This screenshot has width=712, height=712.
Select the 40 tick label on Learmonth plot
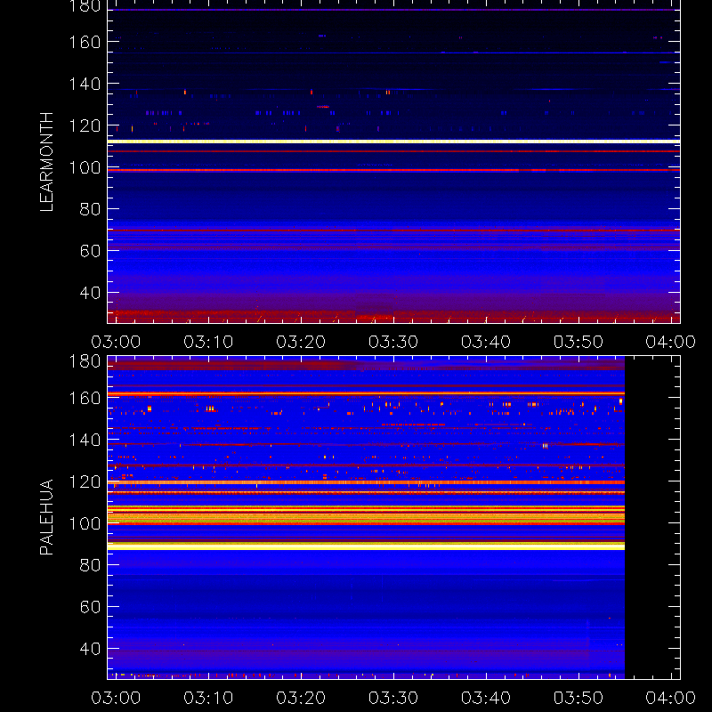pyautogui.click(x=90, y=293)
